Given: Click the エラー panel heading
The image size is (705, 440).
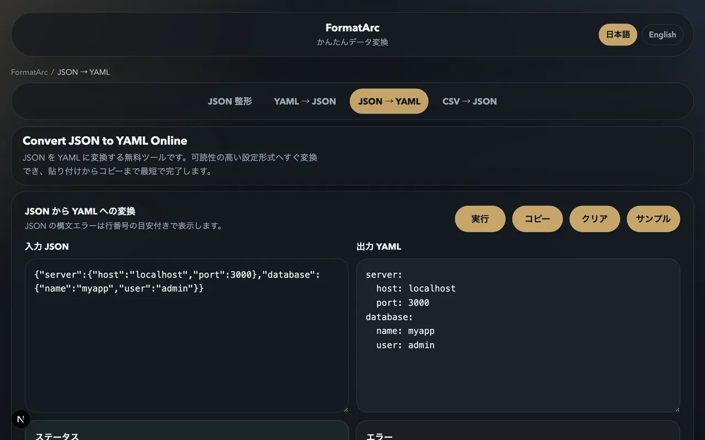Looking at the screenshot, I should [x=380, y=436].
